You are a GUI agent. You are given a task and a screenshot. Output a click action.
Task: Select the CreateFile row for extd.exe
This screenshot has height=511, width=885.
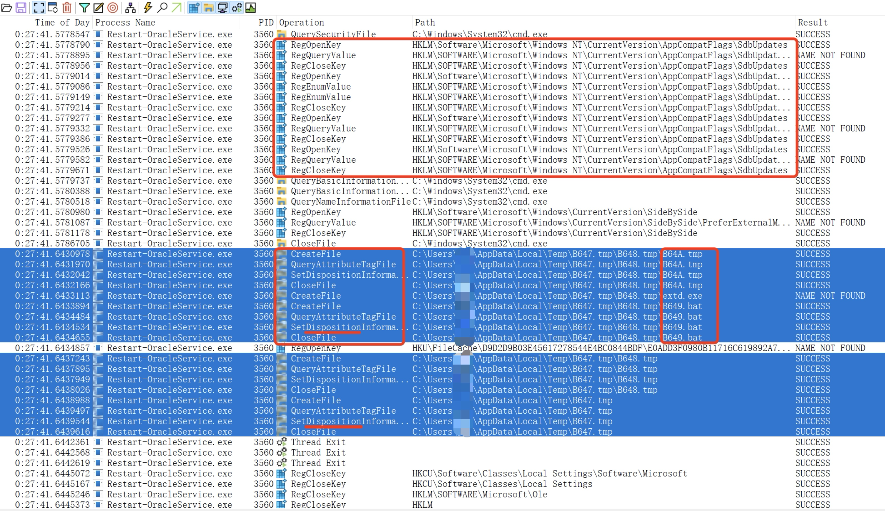[316, 296]
